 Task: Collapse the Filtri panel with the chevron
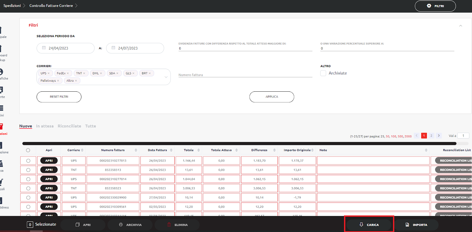(x=460, y=26)
